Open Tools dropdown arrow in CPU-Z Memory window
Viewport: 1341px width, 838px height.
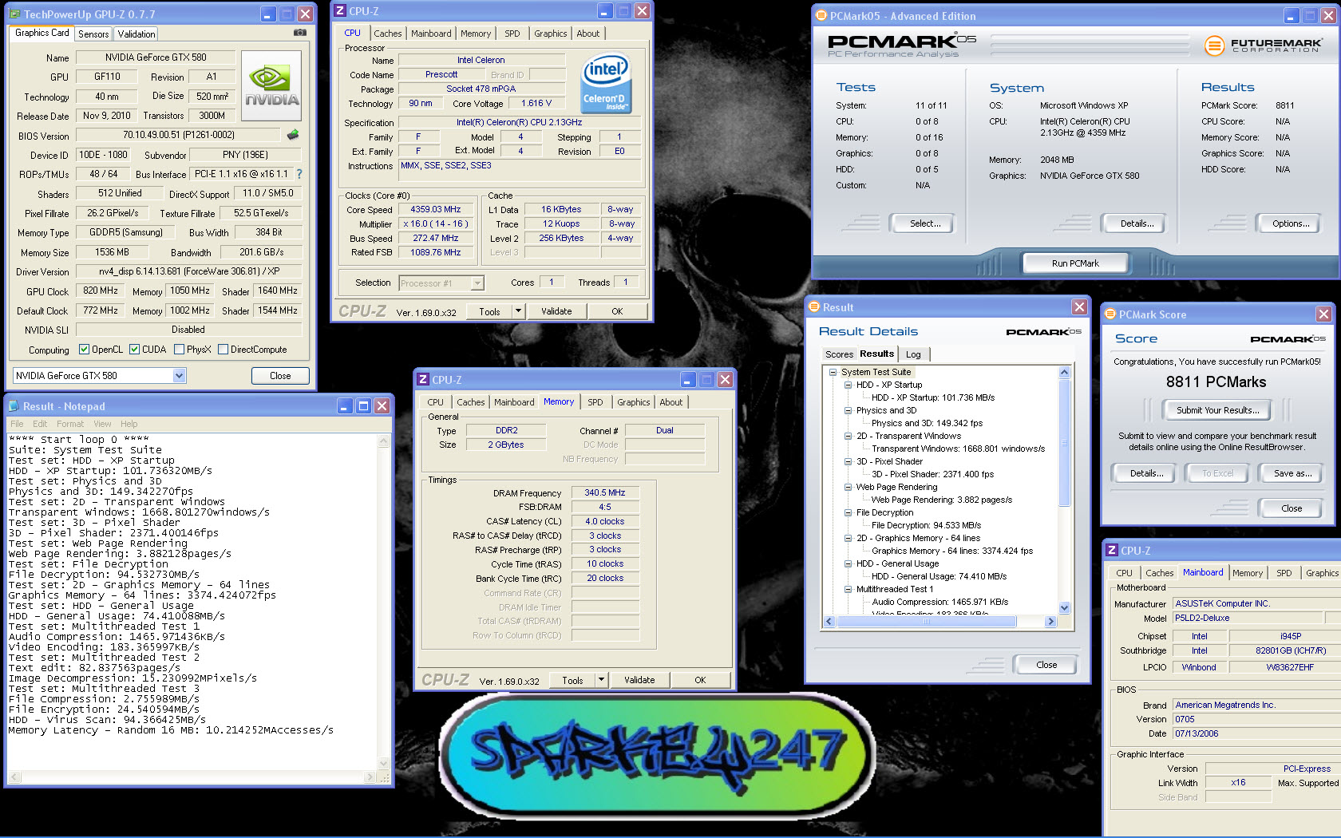pyautogui.click(x=602, y=680)
